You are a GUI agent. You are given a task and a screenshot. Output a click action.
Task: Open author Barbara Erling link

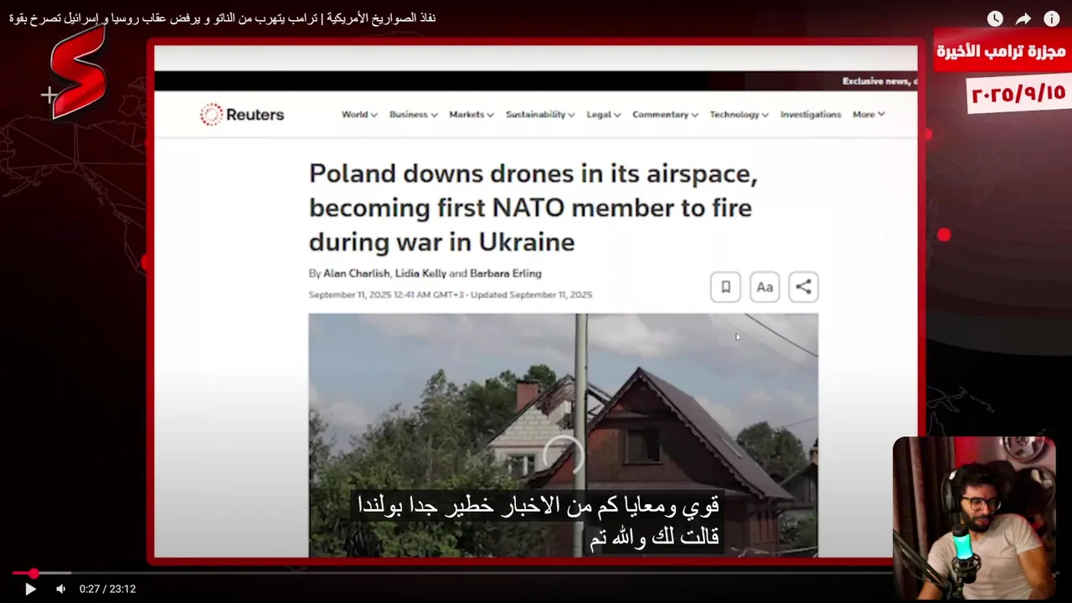tap(506, 274)
